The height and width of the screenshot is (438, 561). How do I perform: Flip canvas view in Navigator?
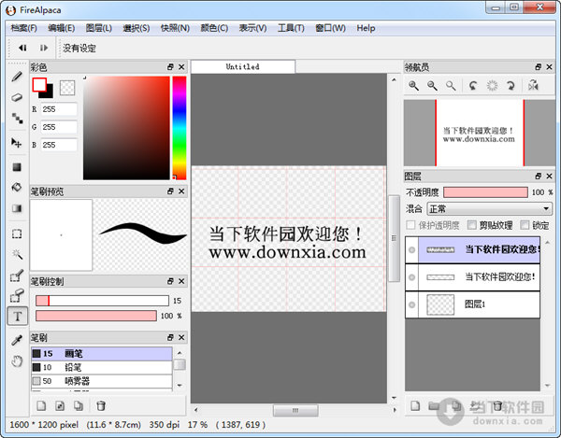533,86
